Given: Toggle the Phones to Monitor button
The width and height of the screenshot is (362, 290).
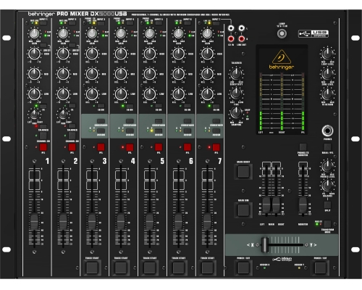Looking at the screenshot, I should coord(303,147).
